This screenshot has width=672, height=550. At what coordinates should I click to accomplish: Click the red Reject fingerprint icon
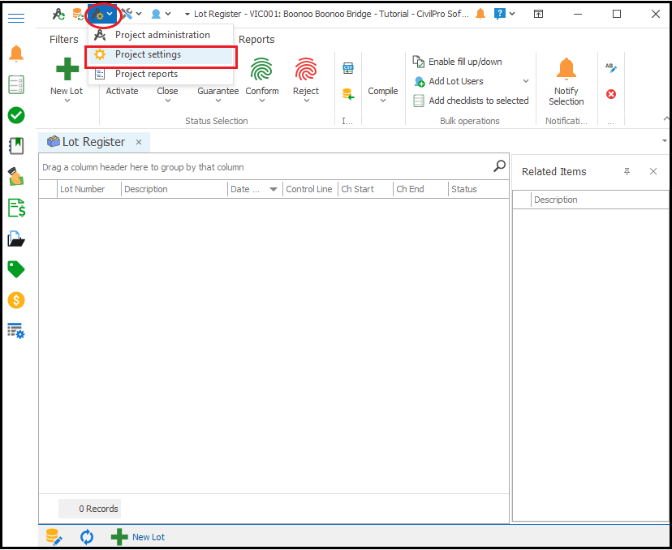tap(306, 70)
